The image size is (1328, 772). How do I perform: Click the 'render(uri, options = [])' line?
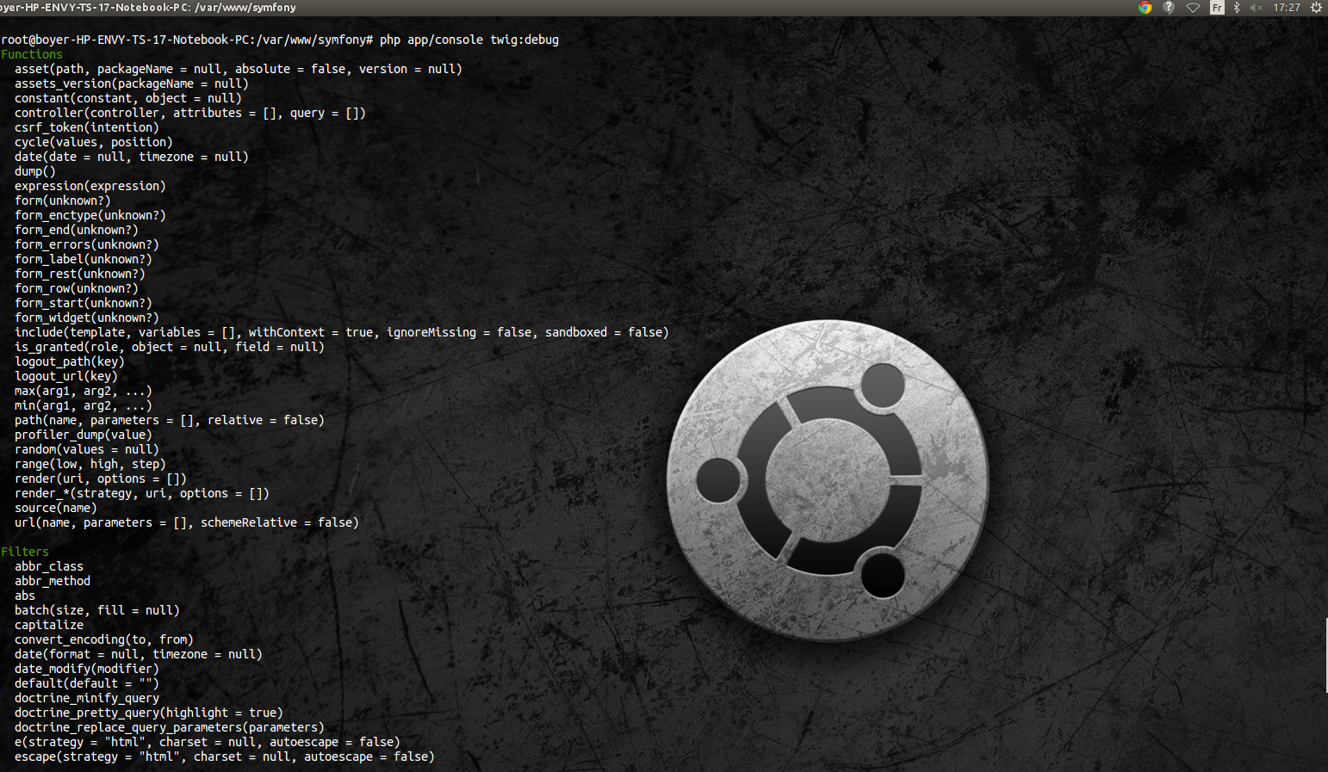coord(101,479)
